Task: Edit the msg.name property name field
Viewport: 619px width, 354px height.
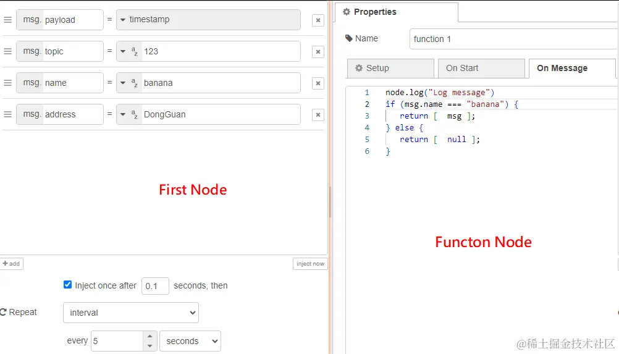Action: (x=73, y=83)
